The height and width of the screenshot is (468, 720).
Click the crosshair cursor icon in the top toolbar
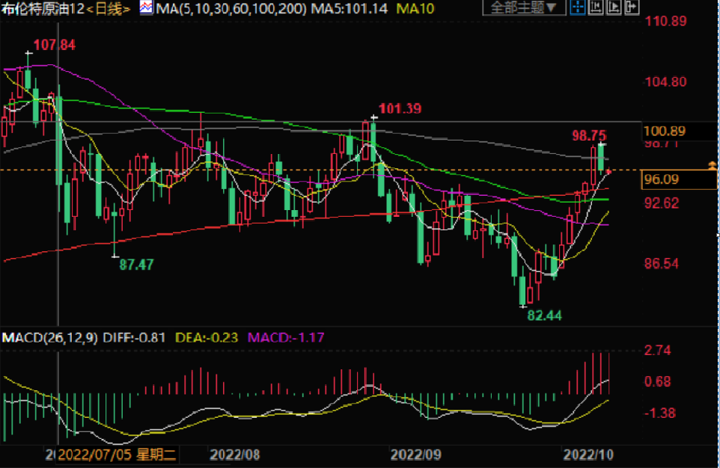[x=577, y=8]
